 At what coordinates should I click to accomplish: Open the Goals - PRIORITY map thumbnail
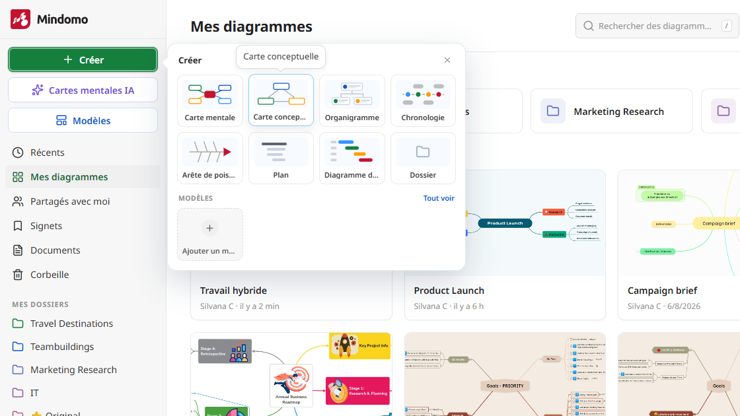tap(505, 374)
